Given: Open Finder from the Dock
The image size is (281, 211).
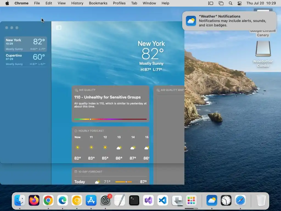Looking at the screenshot, I should [x=20, y=200].
